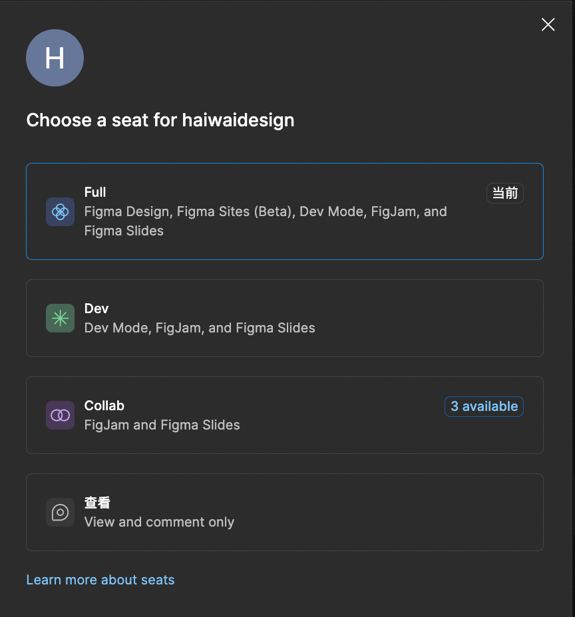Pick the Collab seat option
The image size is (575, 617).
coord(285,415)
